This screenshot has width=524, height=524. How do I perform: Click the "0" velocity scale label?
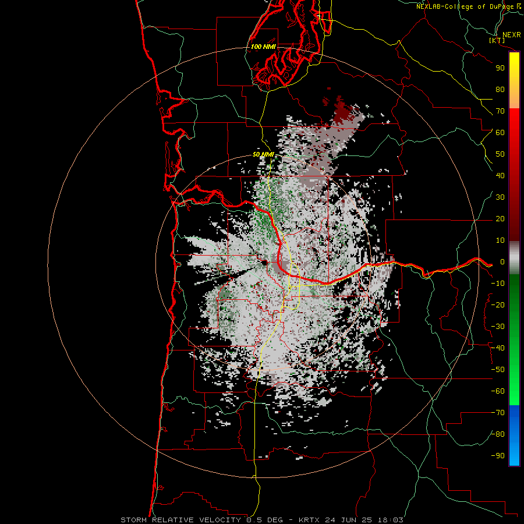pyautogui.click(x=502, y=262)
